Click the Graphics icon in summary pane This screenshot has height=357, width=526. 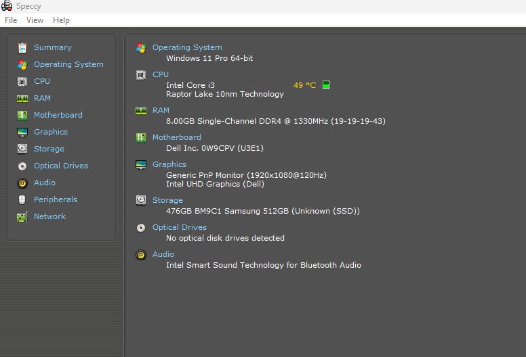click(141, 164)
